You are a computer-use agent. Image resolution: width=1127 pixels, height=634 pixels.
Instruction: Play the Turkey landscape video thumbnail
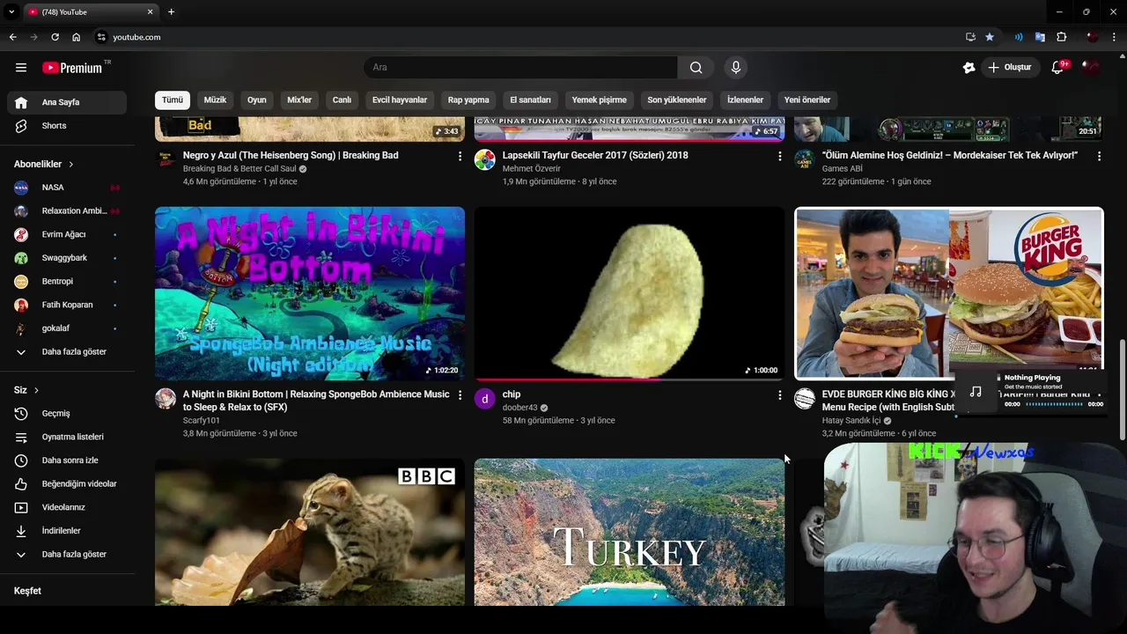pos(630,532)
